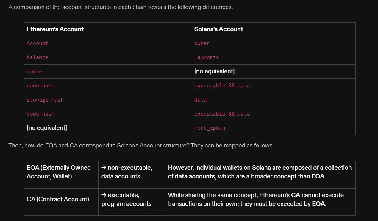Click the "Account" cell in the Ethereum column
The image size is (378, 221).
[107, 43]
